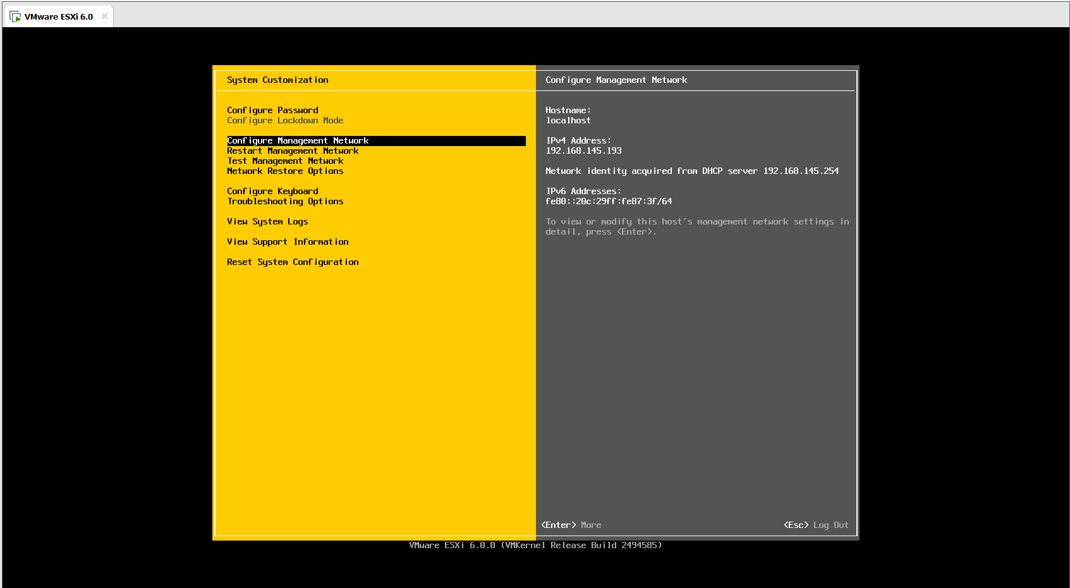1070x588 pixels.
Task: Click the right-panel Configure Management Network title
Action: coord(616,80)
